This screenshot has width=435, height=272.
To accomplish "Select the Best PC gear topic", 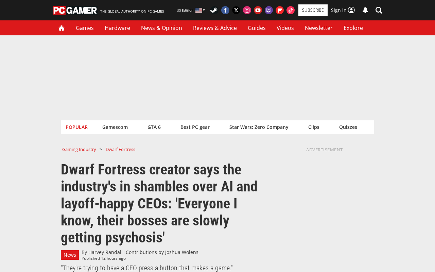I will click(195, 127).
